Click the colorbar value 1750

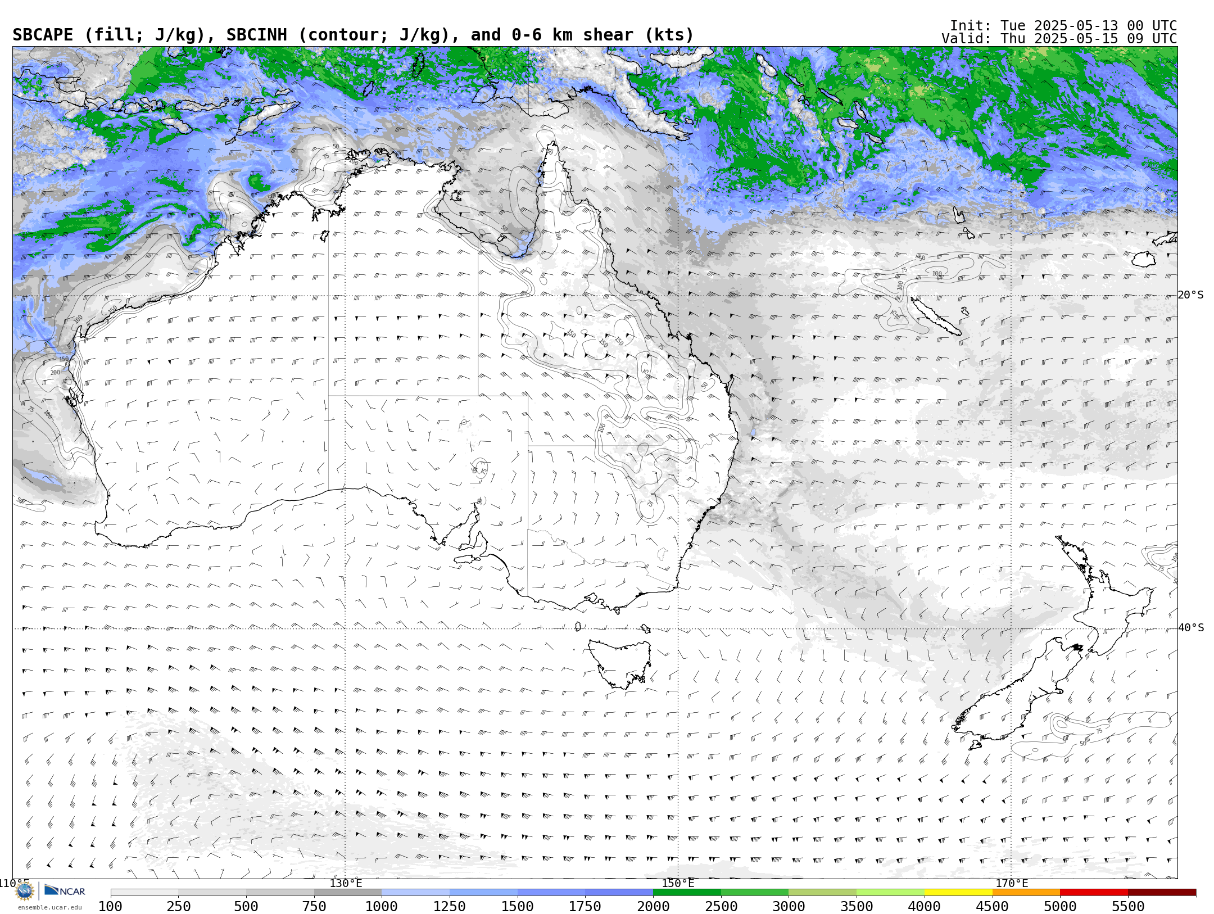pyautogui.click(x=585, y=906)
